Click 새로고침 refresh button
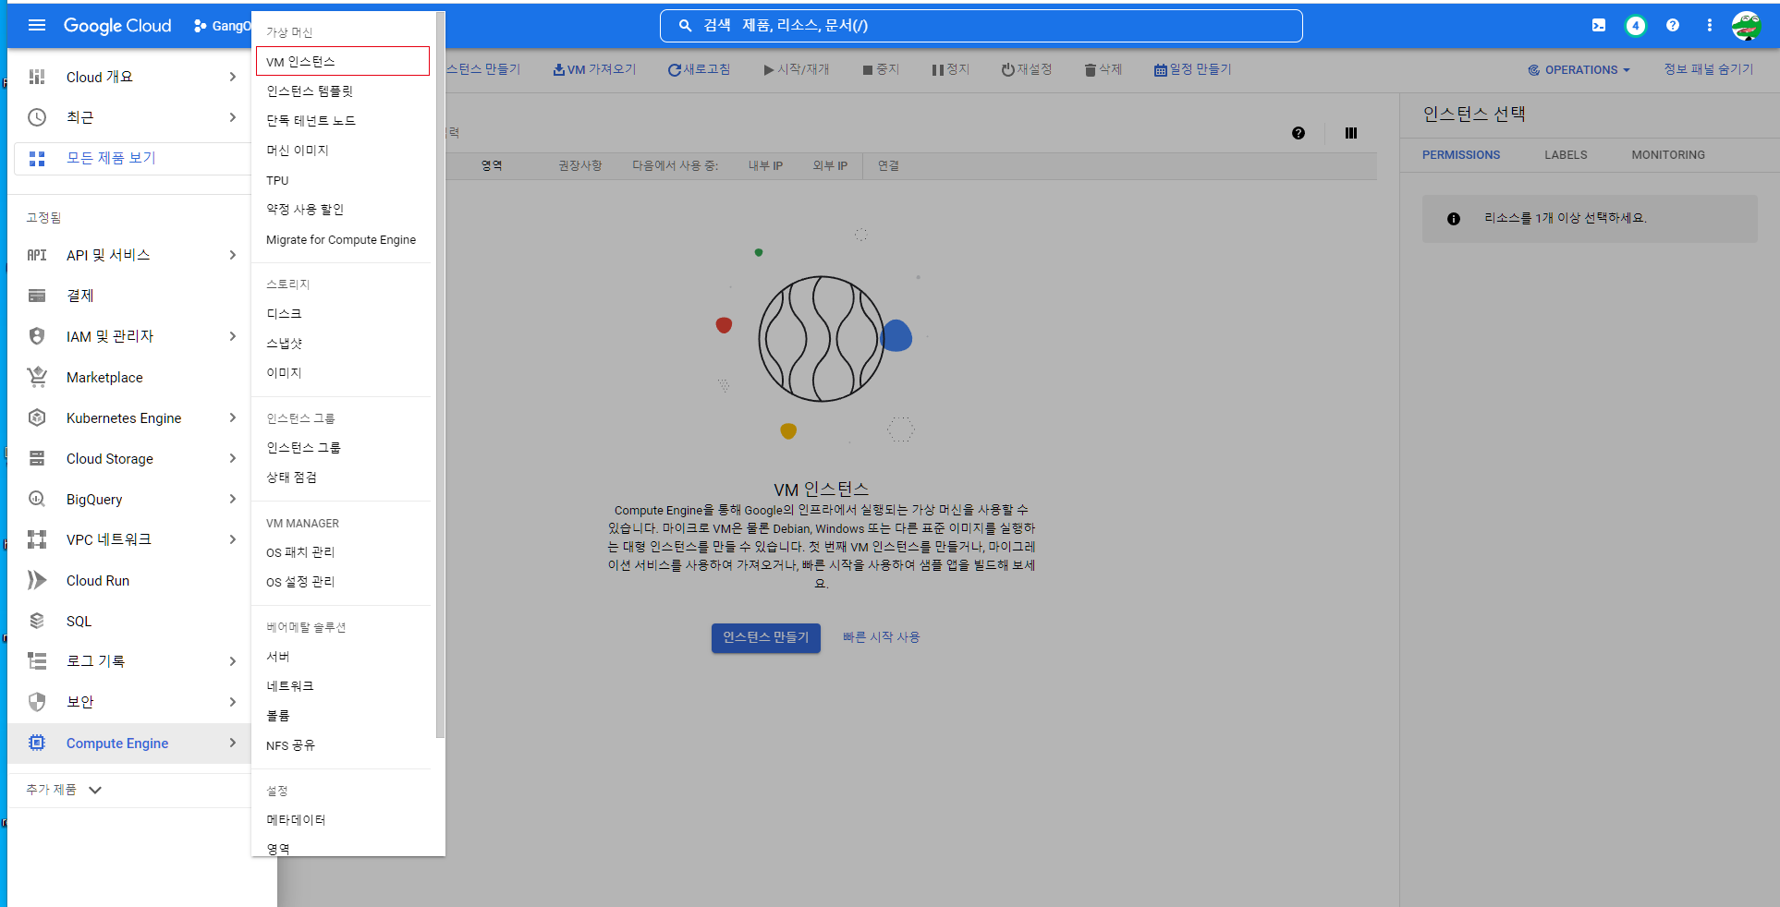The image size is (1780, 907). pyautogui.click(x=699, y=69)
